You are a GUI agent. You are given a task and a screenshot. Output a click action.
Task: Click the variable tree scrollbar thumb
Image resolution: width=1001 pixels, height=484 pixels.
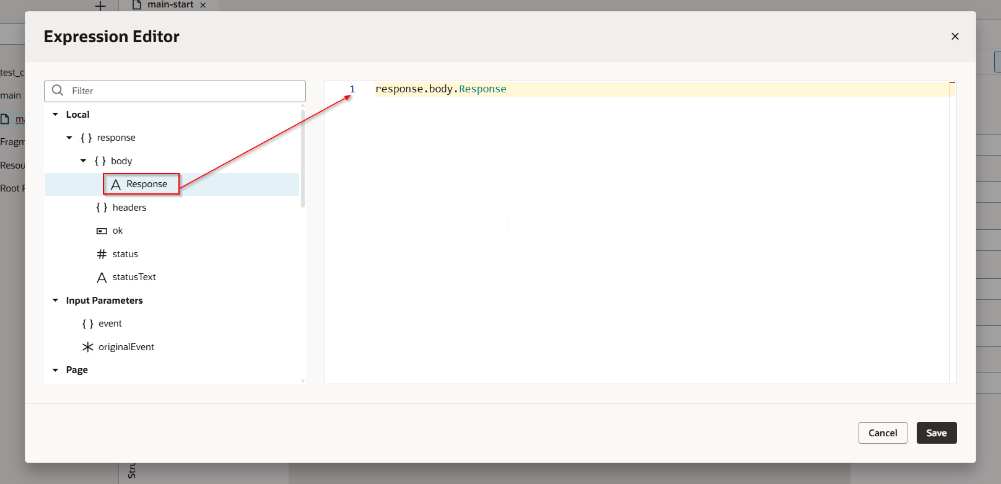[302, 159]
